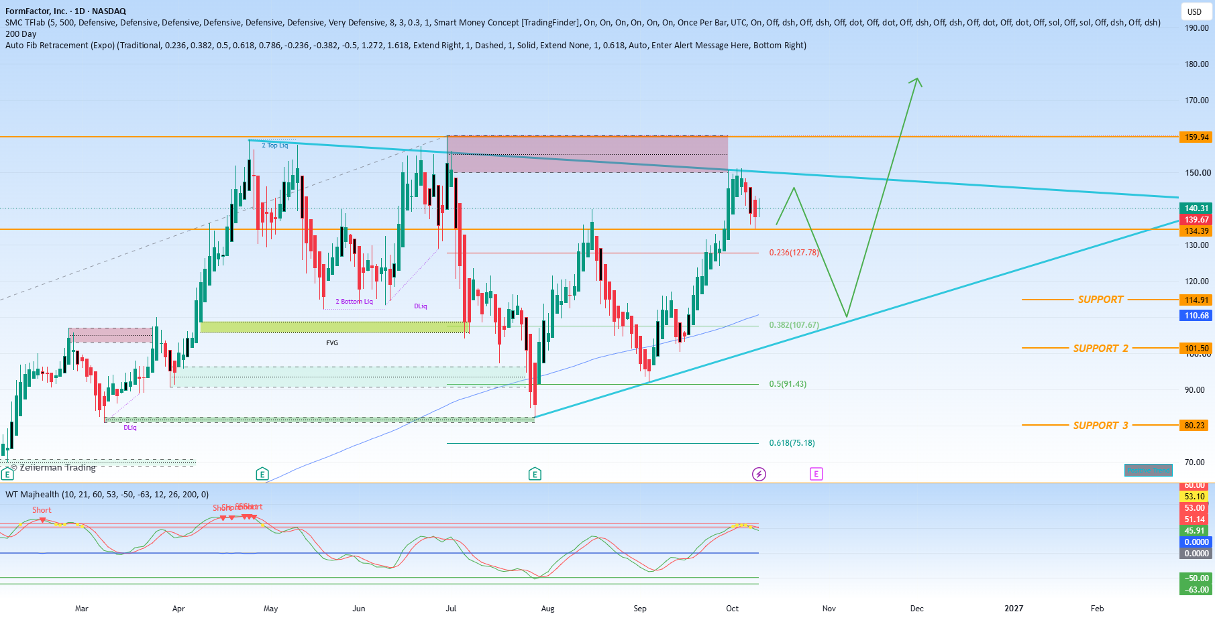
Task: Click the 139.67 red price label
Action: (1196, 219)
